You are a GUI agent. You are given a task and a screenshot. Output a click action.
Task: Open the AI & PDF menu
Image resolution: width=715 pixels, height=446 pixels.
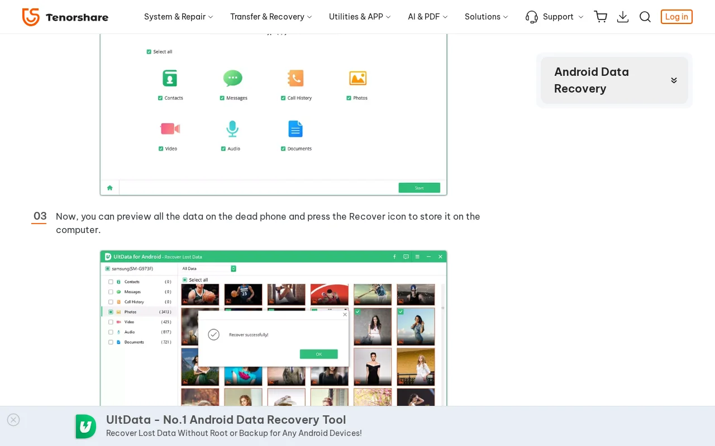[427, 17]
